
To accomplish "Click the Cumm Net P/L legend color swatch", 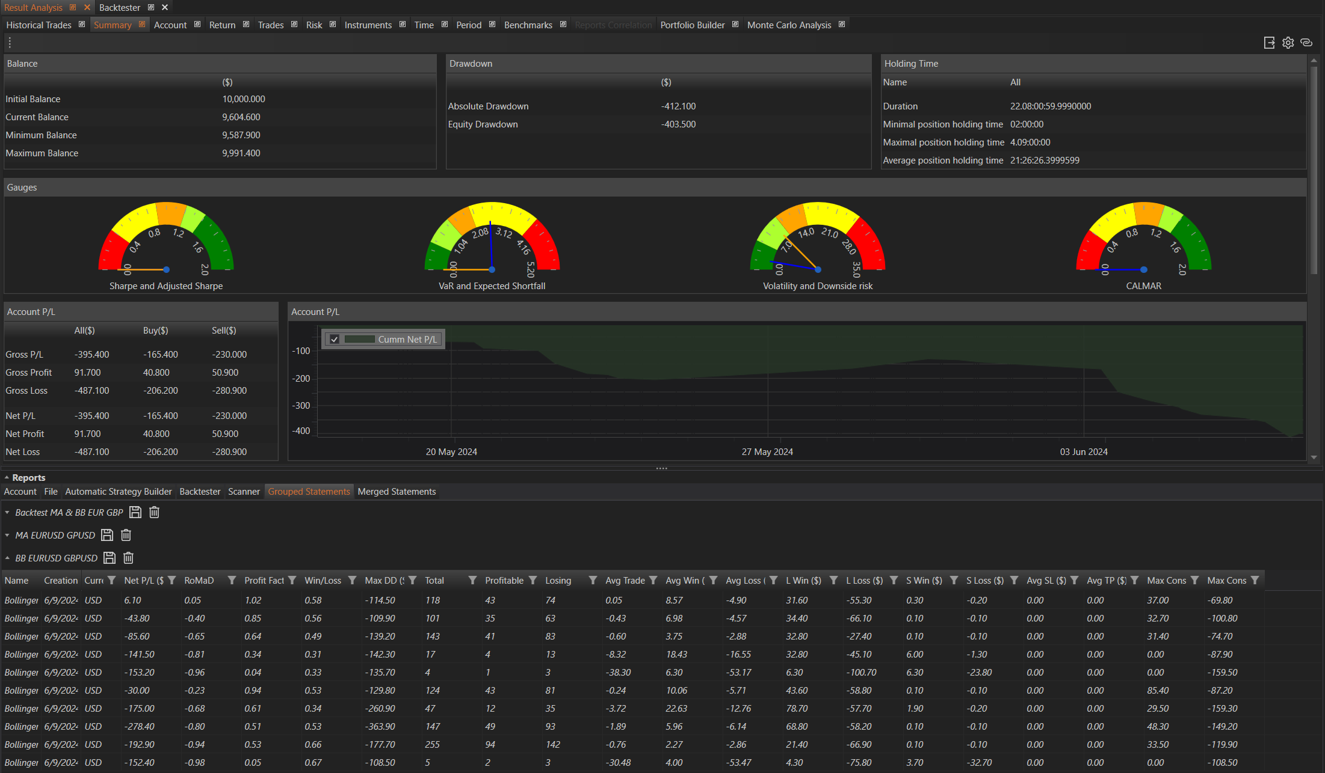I will click(x=360, y=339).
